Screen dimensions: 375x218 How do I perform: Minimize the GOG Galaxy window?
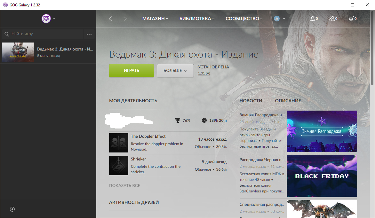coord(338,5)
